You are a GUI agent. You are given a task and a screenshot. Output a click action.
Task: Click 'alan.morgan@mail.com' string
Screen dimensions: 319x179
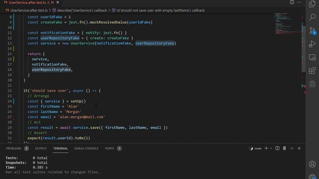pyautogui.click(x=81, y=117)
